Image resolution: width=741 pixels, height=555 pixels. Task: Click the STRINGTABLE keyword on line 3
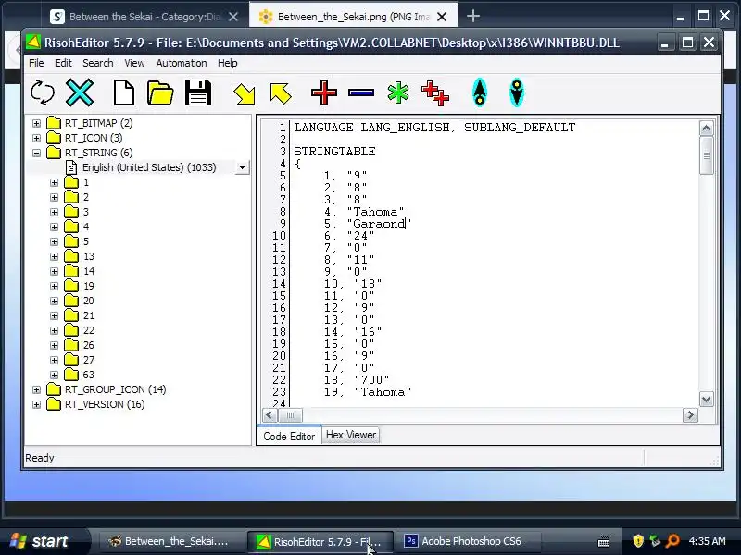[334, 152]
